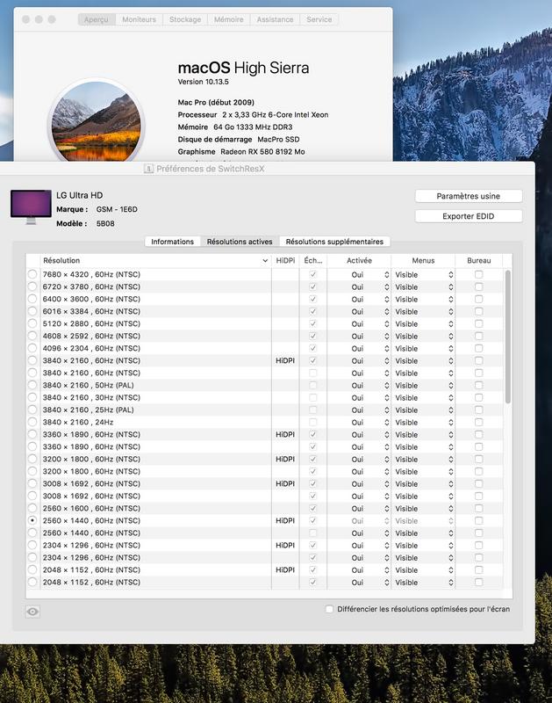This screenshot has height=703, width=552.
Task: Click the Bureau column header
Action: coord(478,260)
